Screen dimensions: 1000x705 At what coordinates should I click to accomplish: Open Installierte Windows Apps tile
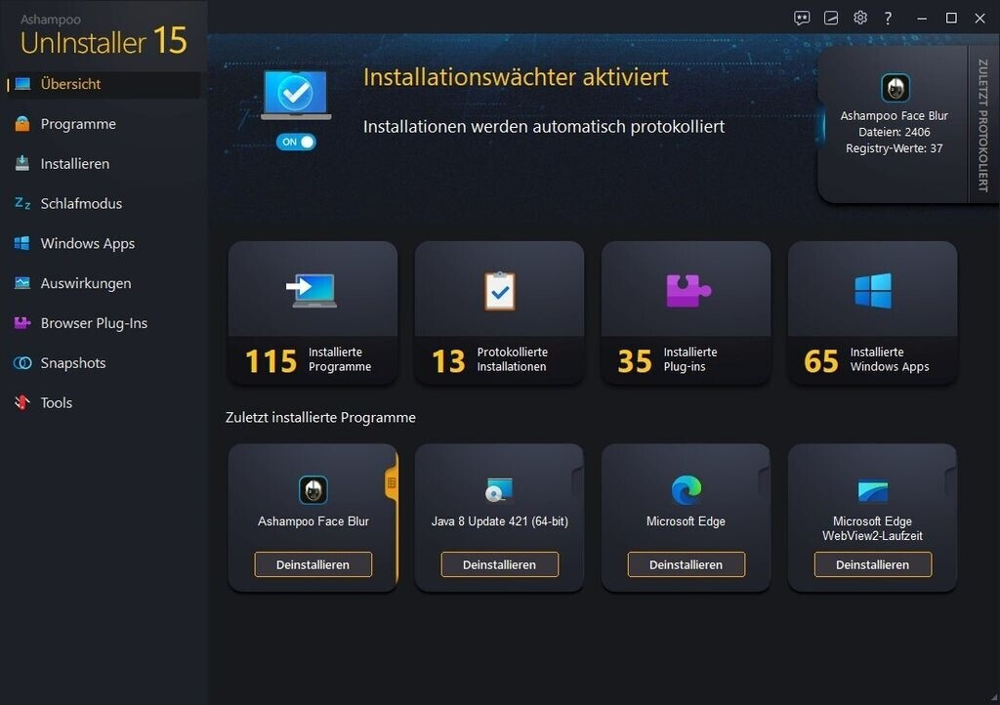click(872, 312)
